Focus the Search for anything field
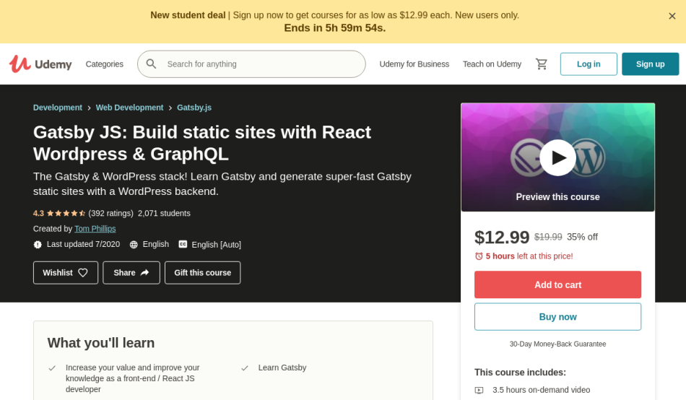Viewport: 686px width, 400px height. click(251, 64)
